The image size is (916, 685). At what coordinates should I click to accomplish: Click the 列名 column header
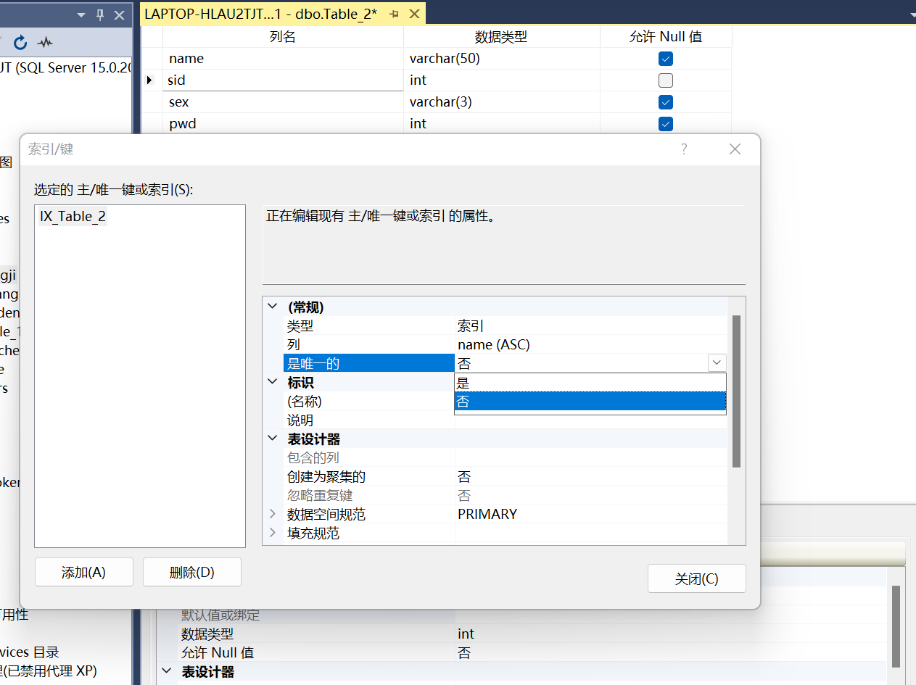click(x=283, y=37)
